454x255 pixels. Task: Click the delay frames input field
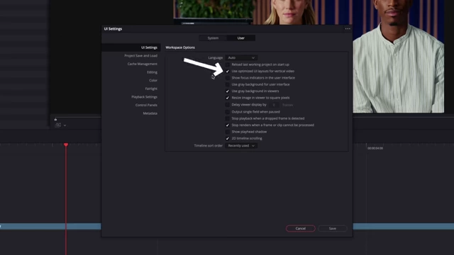tap(274, 105)
